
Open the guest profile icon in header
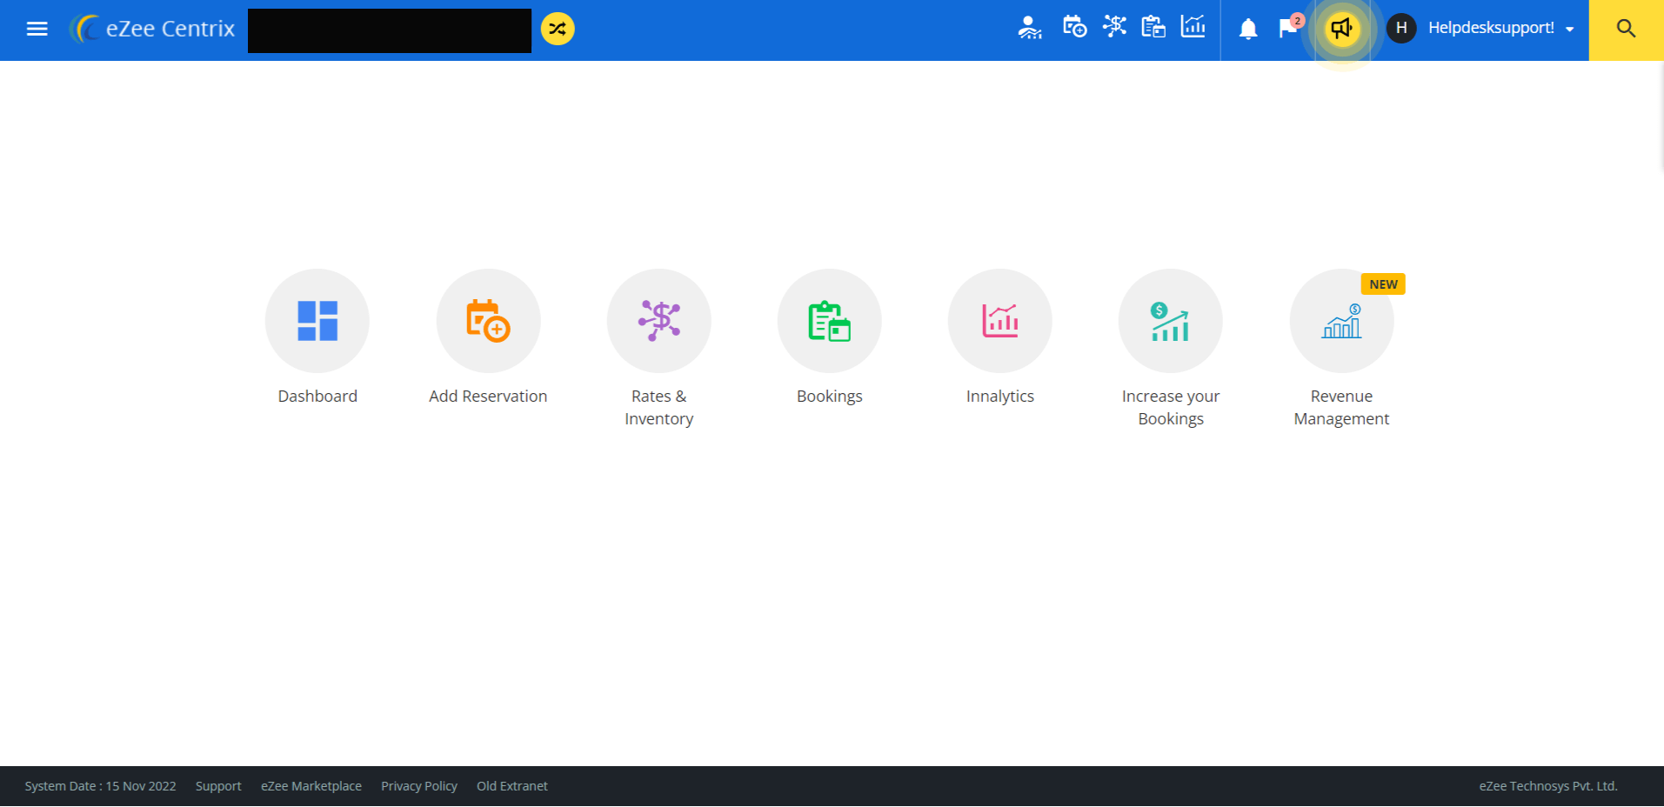point(1030,28)
